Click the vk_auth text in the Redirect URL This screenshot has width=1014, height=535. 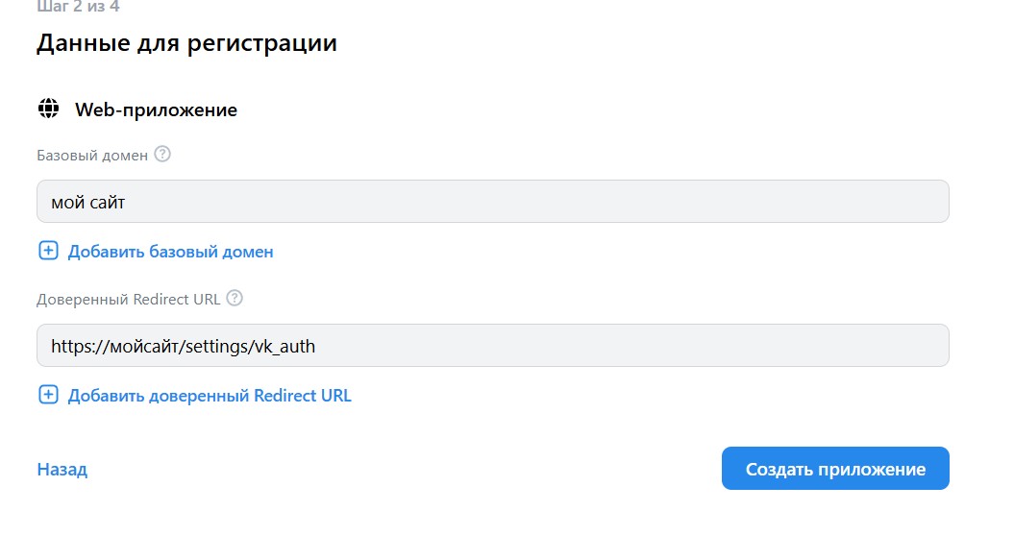(285, 347)
